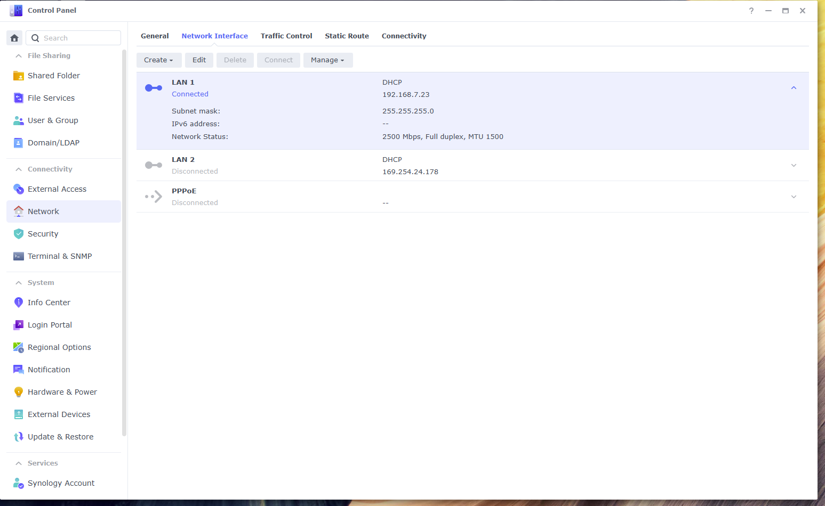Click the Control Panel home icon
This screenshot has height=506, width=825.
14,38
